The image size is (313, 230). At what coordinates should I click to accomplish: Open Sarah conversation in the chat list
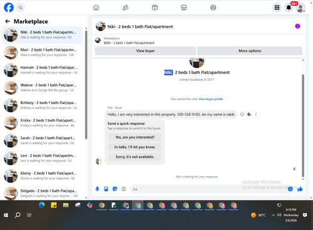click(42, 140)
